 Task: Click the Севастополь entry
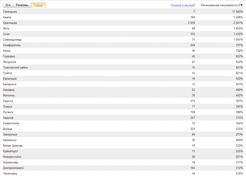(11, 123)
